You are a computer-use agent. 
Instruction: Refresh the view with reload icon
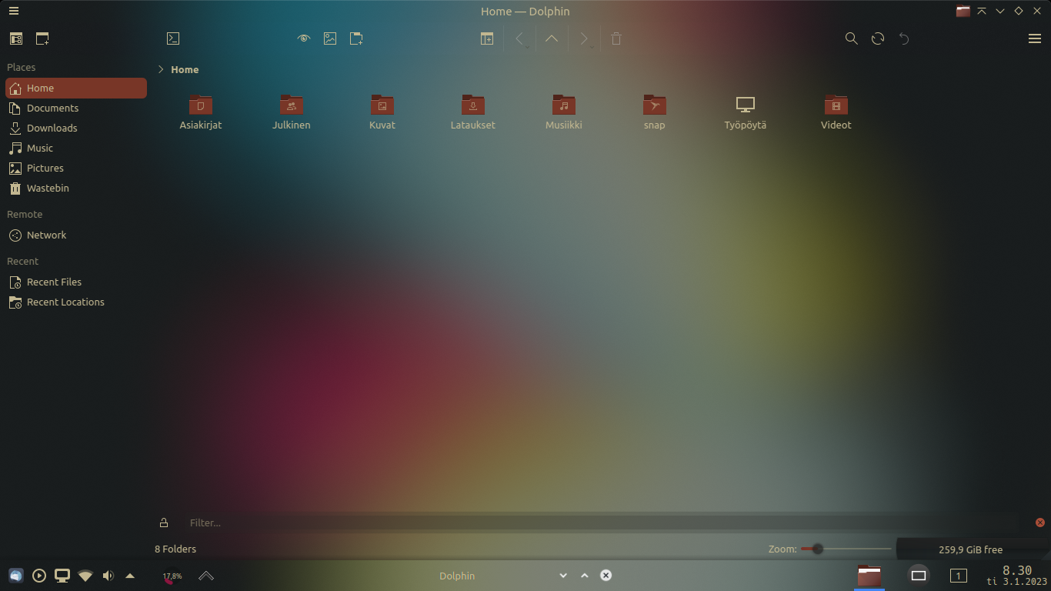878,38
